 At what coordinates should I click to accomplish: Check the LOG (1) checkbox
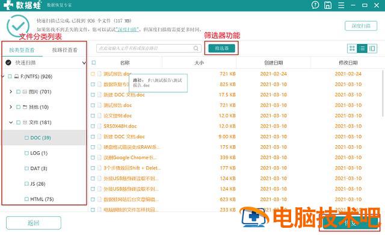[26, 153]
